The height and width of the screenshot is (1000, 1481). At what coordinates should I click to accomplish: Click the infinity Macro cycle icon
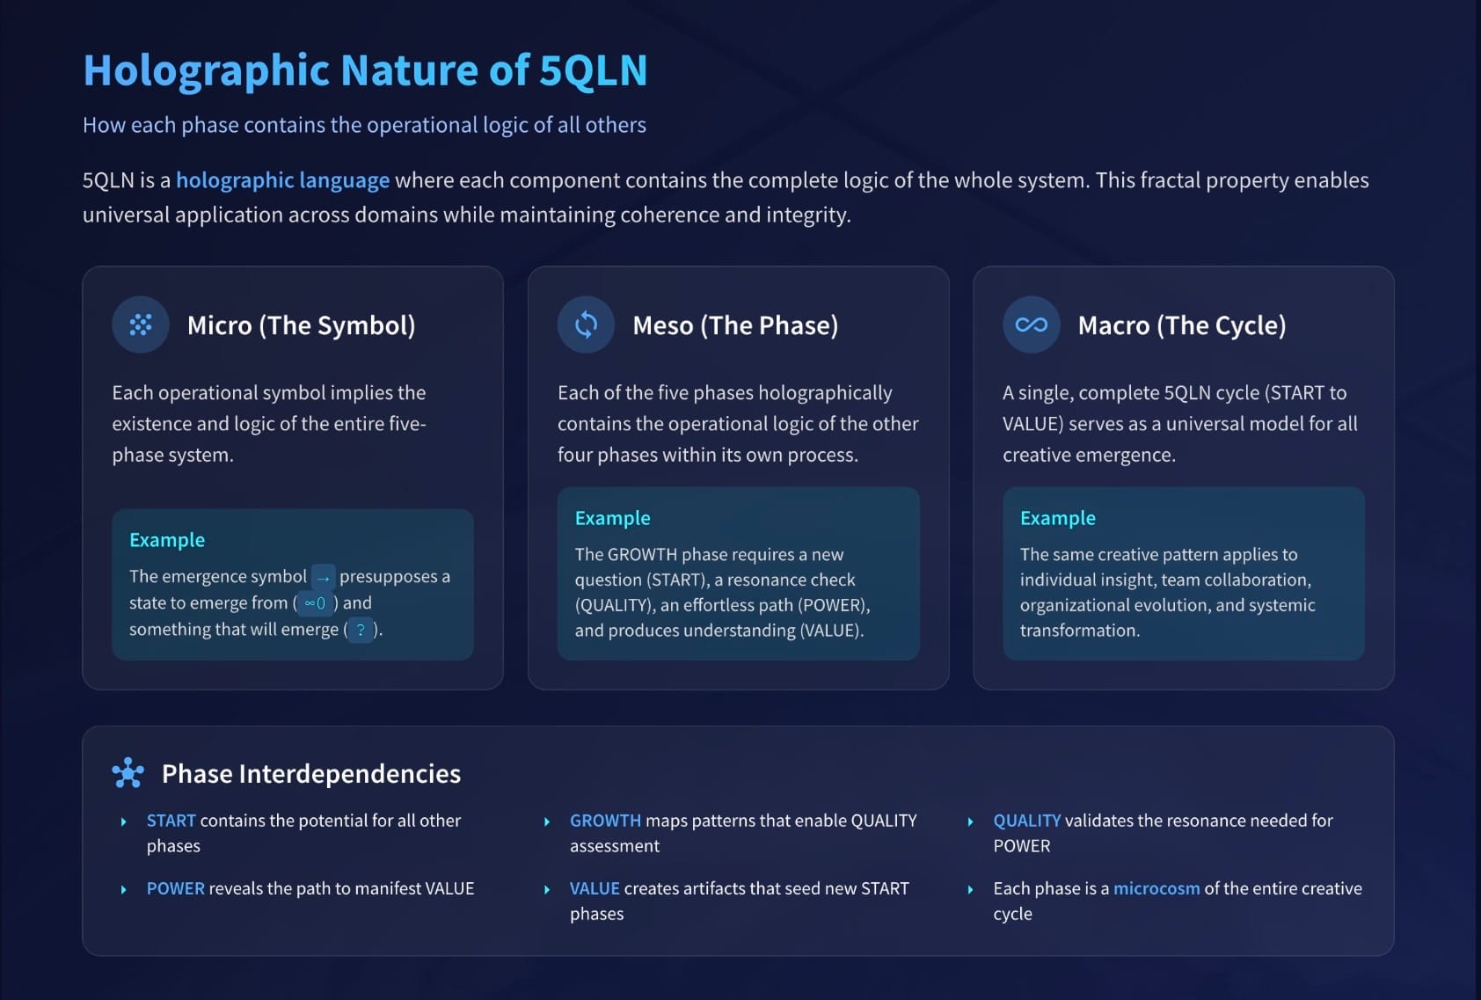1031,325
